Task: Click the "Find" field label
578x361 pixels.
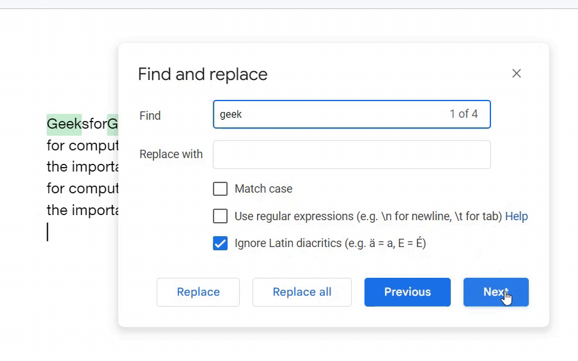Action: click(x=150, y=116)
